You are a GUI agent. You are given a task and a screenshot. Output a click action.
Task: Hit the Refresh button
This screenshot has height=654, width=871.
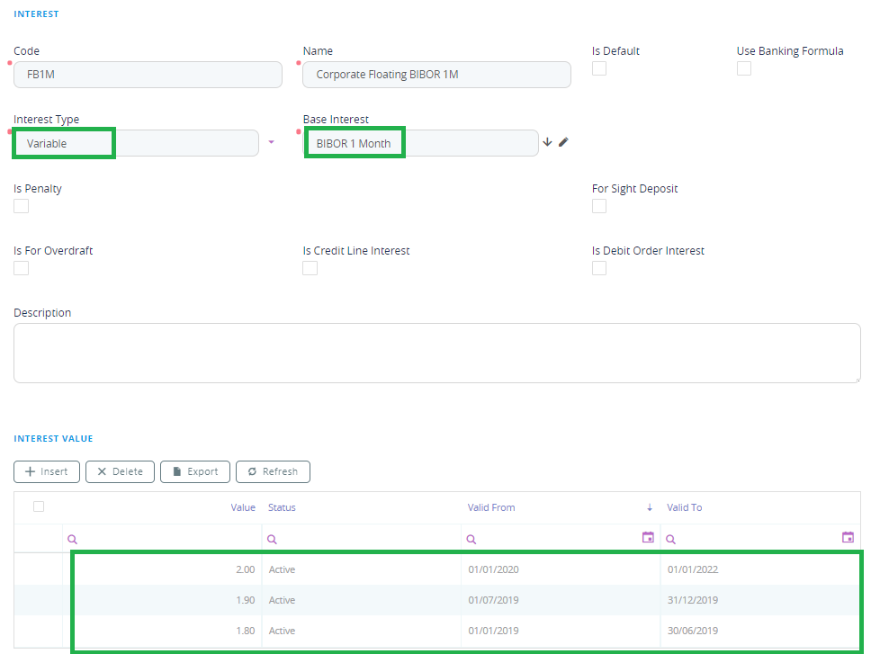[x=273, y=471]
